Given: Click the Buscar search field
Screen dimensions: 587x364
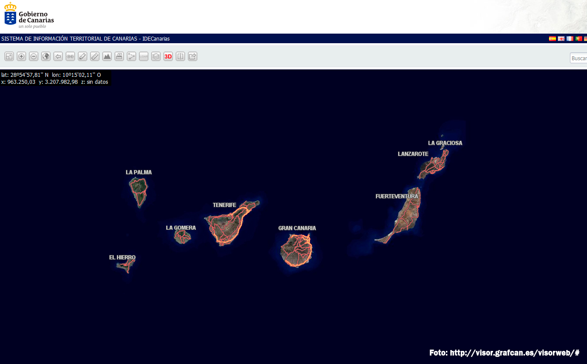Looking at the screenshot, I should pos(579,58).
